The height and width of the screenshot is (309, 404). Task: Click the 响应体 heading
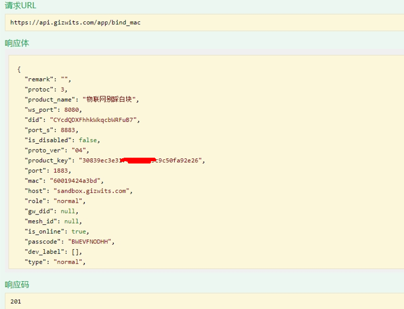[x=17, y=43]
